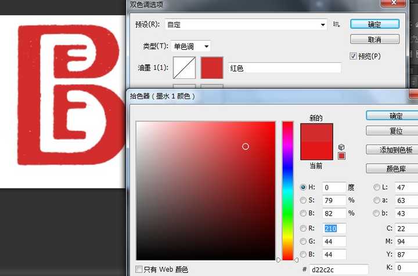Select the R red channel radio button
Image resolution: width=418 pixels, height=276 pixels.
click(303, 228)
